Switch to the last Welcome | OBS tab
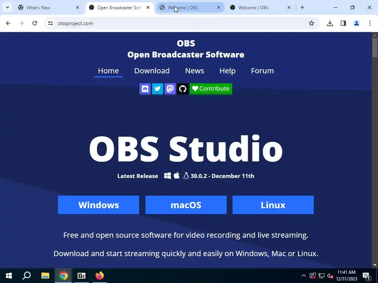378x283 pixels. (261, 7)
